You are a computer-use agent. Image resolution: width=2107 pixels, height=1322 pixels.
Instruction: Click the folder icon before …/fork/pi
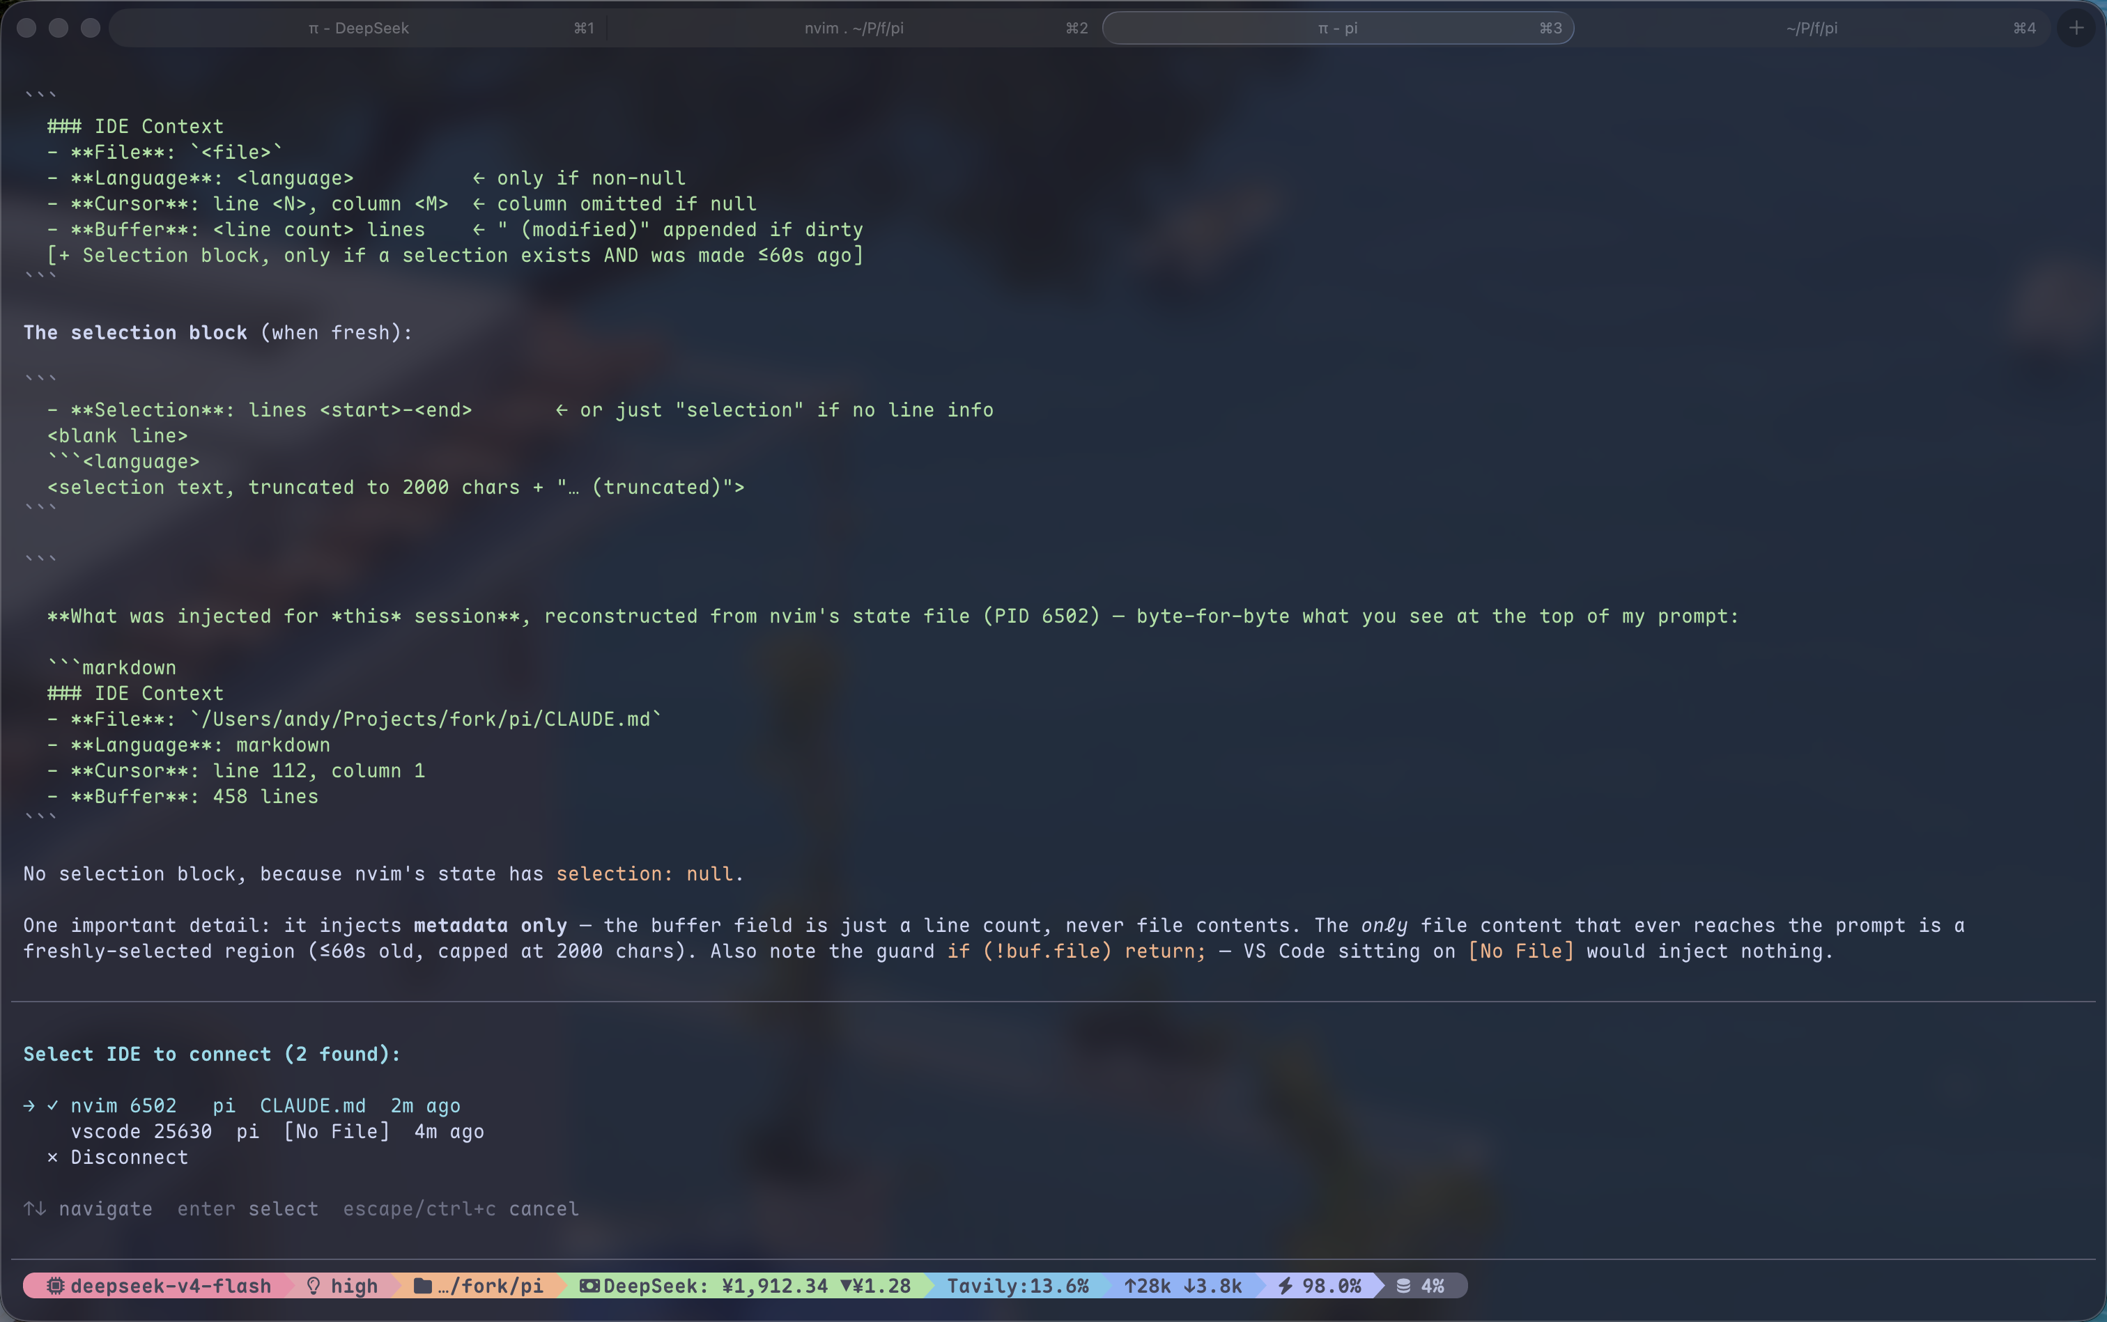(422, 1285)
